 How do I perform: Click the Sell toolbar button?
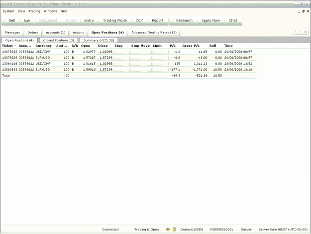(x=12, y=20)
